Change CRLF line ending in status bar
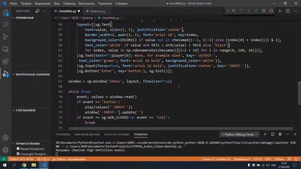Viewport: 301px width, 169px height. click(268, 159)
